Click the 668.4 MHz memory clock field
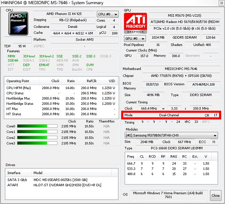Image resolution: width=225 pixels, height=204 pixels. (149, 108)
